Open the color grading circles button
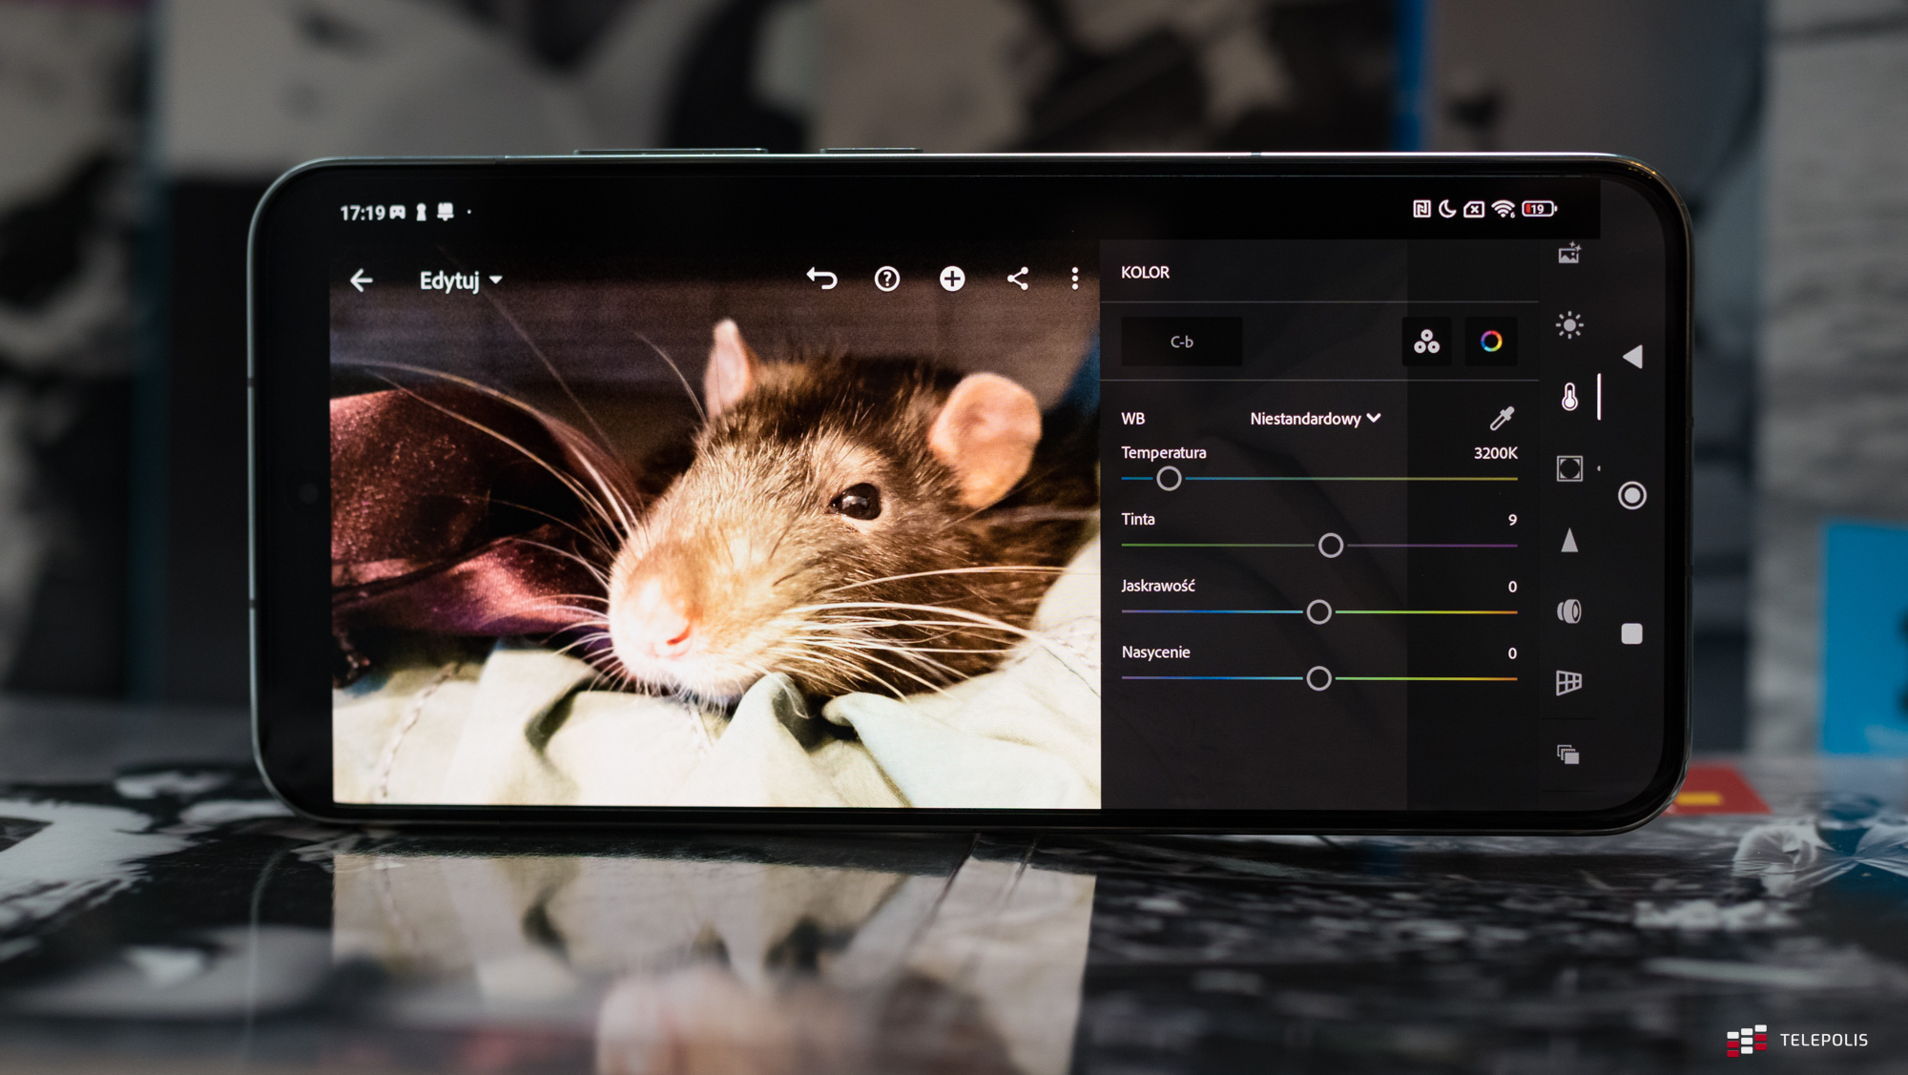 click(1426, 341)
